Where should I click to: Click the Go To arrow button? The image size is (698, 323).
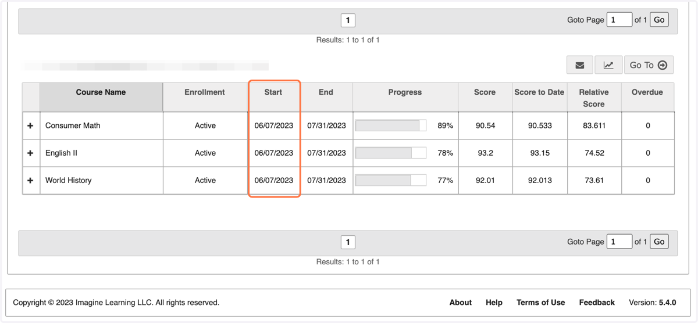tap(649, 65)
